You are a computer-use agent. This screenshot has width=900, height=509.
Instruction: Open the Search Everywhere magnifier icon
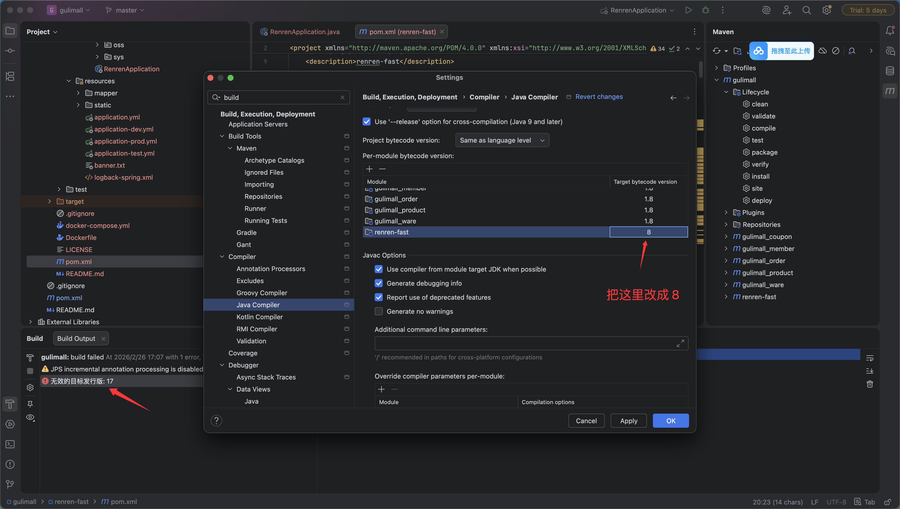pos(807,10)
